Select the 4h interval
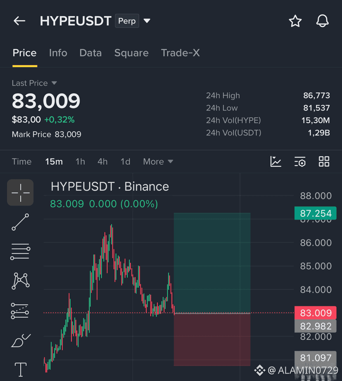Image resolution: width=342 pixels, height=381 pixels. click(x=102, y=161)
